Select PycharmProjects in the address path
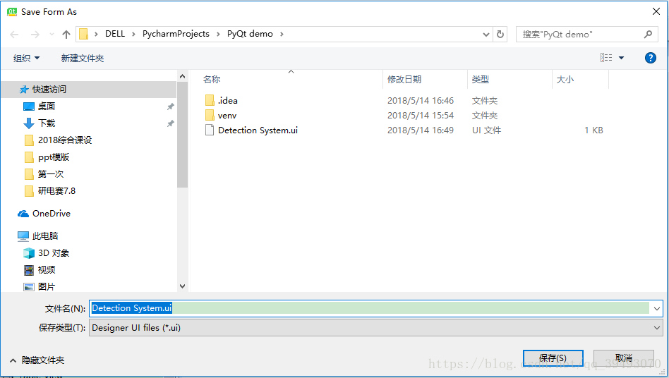Image resolution: width=669 pixels, height=378 pixels. coord(176,34)
